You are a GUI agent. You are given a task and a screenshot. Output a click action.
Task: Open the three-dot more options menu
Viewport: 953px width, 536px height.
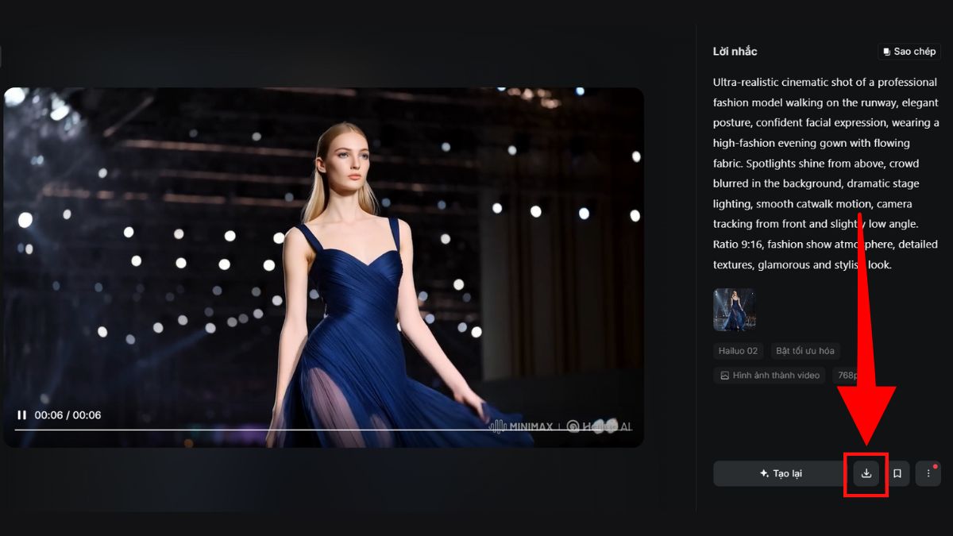point(928,473)
